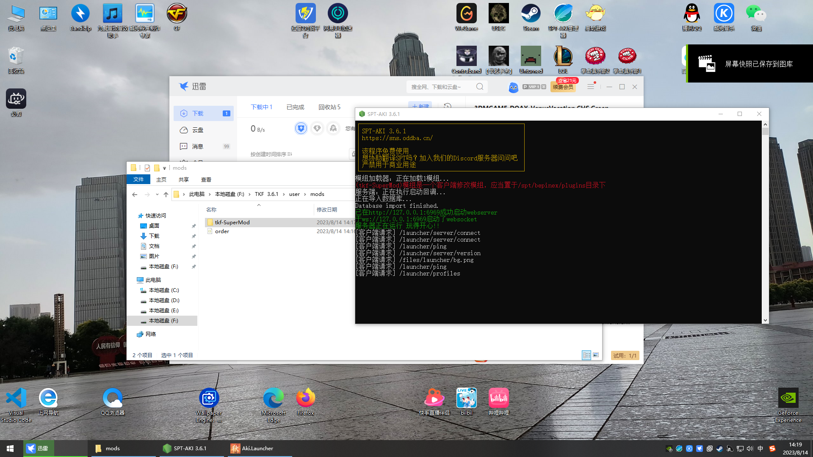Expand the chevron after 本地磁盘 (F:) in address bar
This screenshot has width=813, height=457.
click(249, 194)
